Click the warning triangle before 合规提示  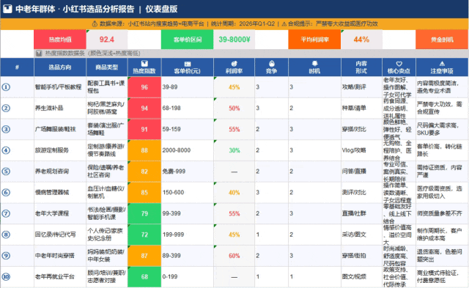coord(284,24)
